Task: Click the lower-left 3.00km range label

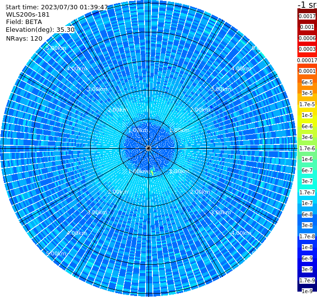Action: point(97,212)
